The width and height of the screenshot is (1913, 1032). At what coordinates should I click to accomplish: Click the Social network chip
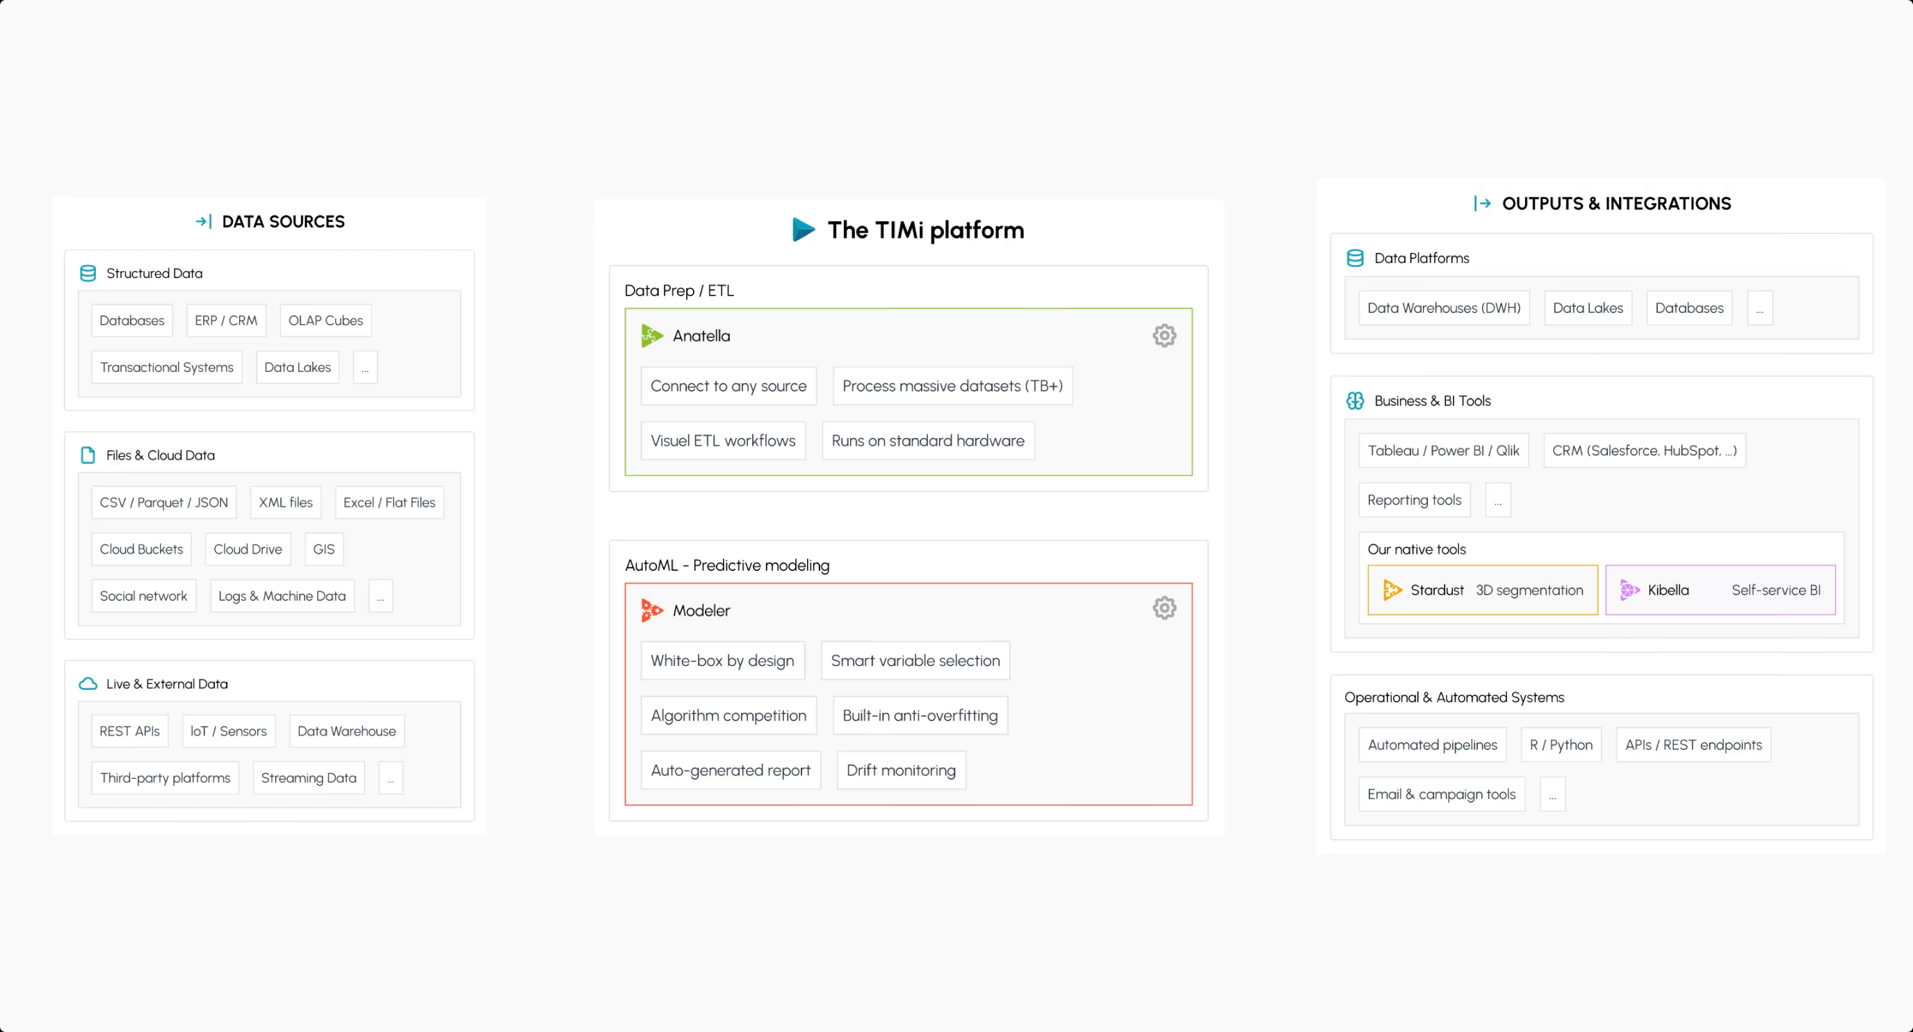[143, 596]
